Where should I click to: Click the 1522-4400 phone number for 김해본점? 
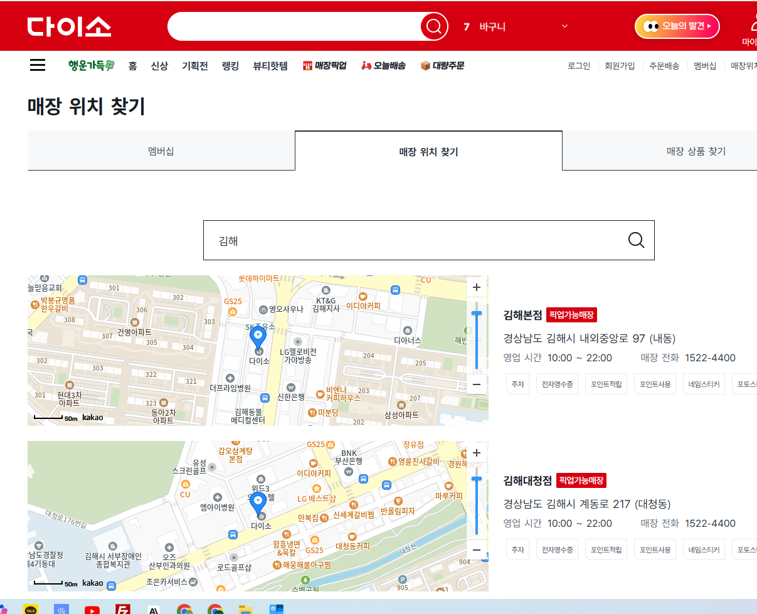(710, 358)
